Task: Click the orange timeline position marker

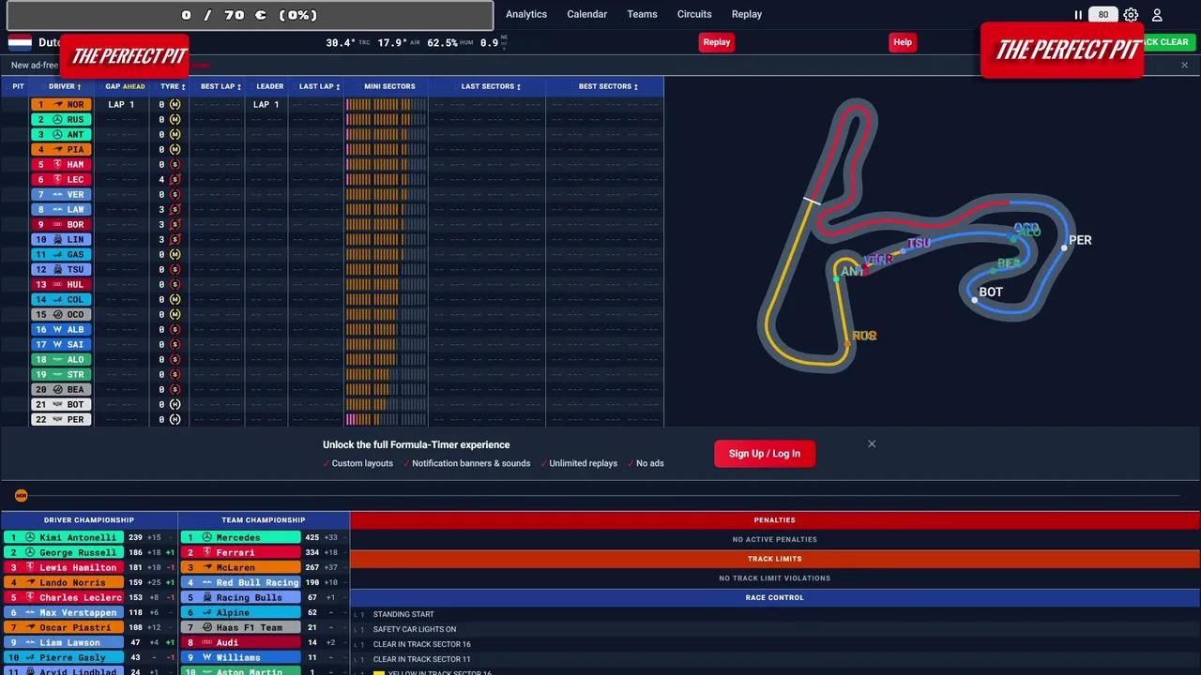Action: (x=22, y=496)
